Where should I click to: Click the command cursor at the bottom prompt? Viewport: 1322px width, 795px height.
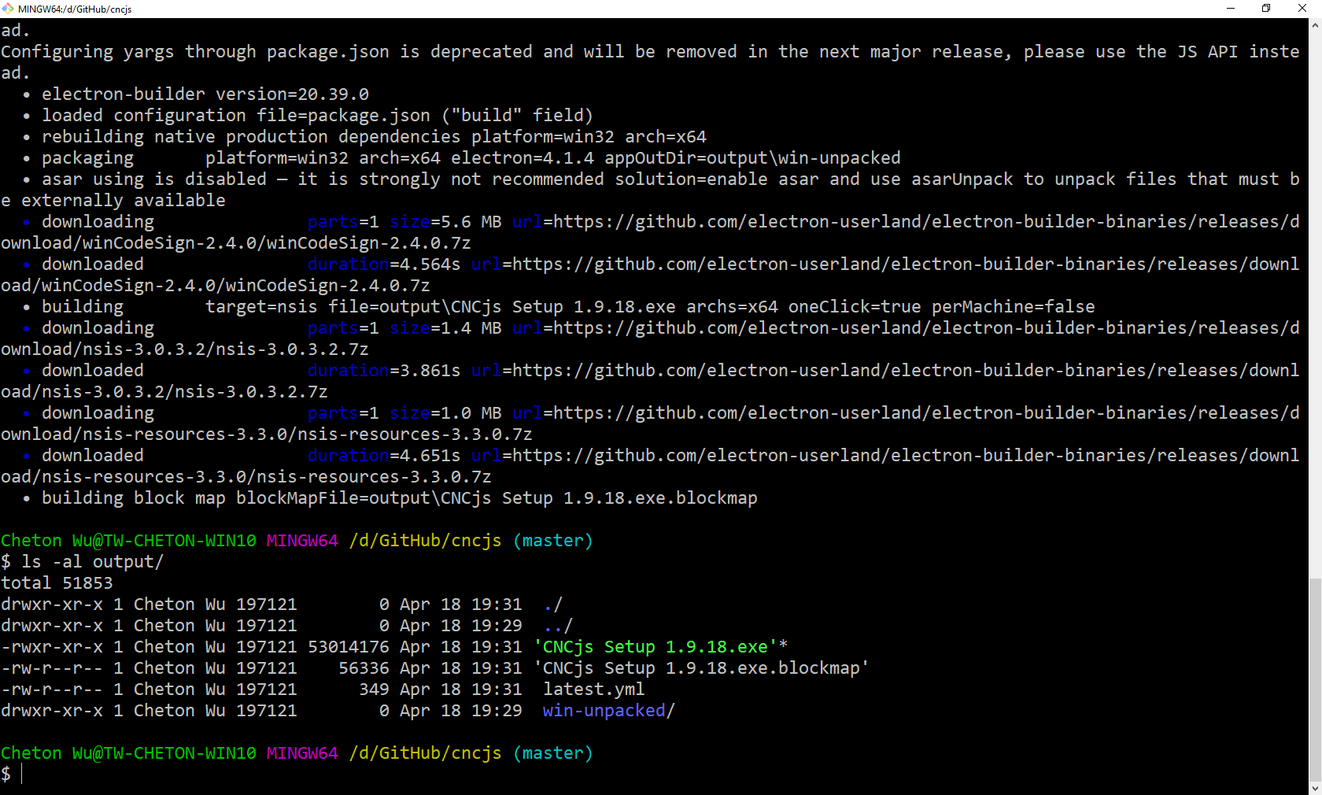[x=22, y=775]
